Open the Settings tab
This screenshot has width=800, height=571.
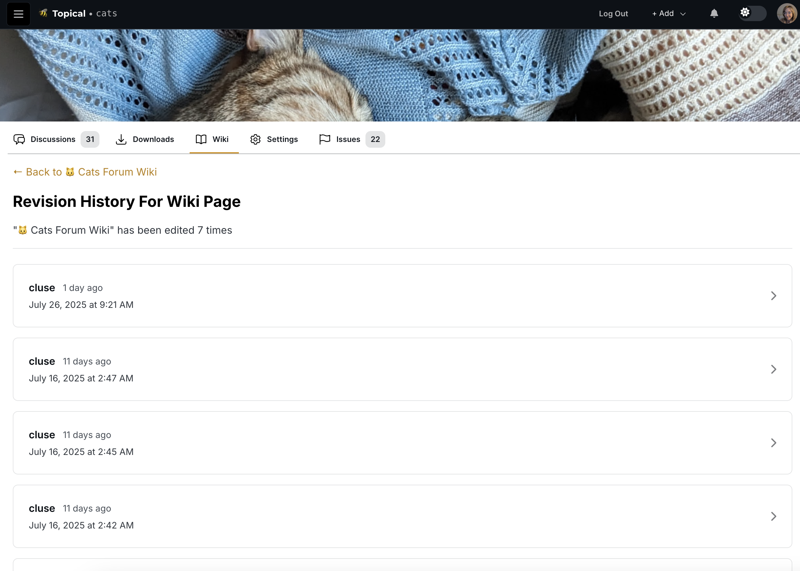[x=274, y=139]
